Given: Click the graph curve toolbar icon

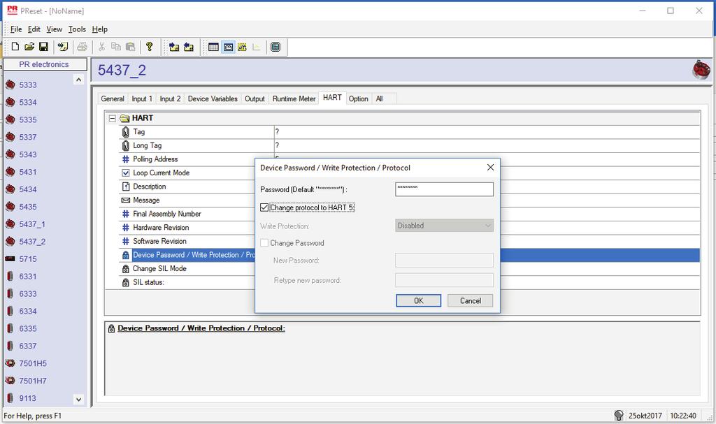Looking at the screenshot, I should tap(256, 47).
